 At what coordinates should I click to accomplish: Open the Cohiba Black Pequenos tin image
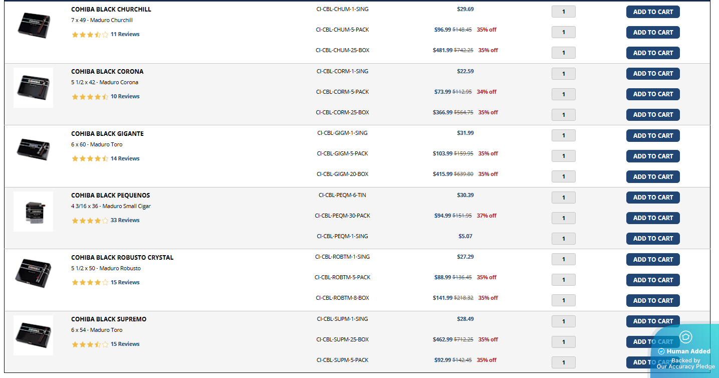pyautogui.click(x=34, y=211)
